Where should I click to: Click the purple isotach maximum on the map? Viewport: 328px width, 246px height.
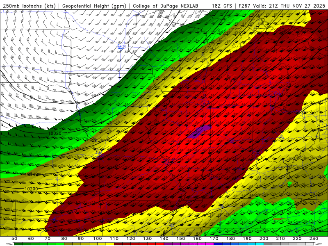coord(199,132)
